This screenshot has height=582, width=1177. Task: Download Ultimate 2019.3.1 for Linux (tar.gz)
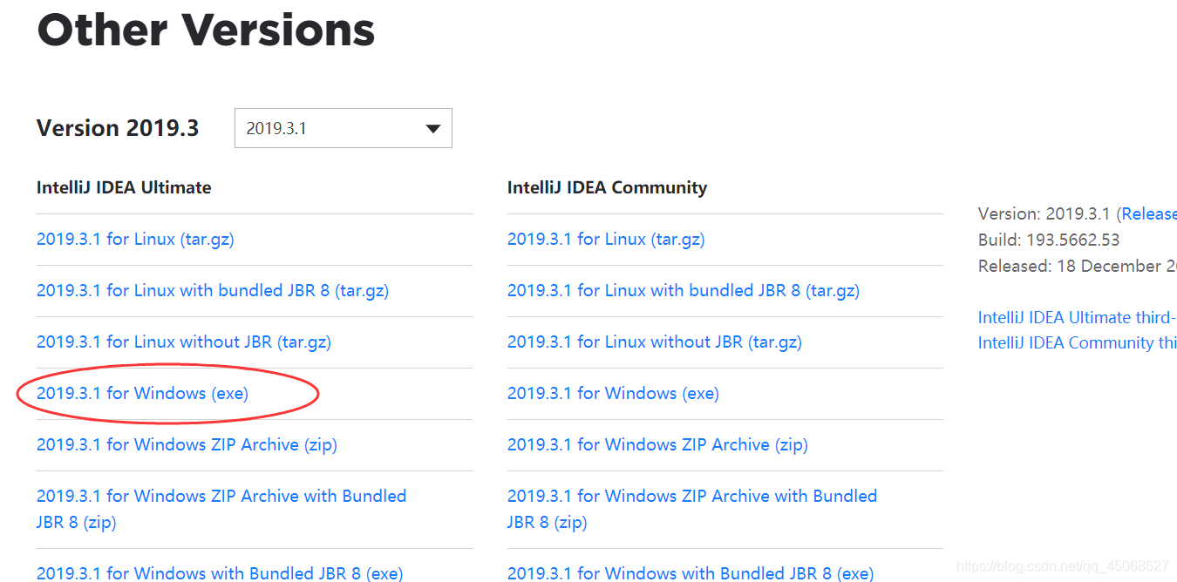(x=135, y=239)
